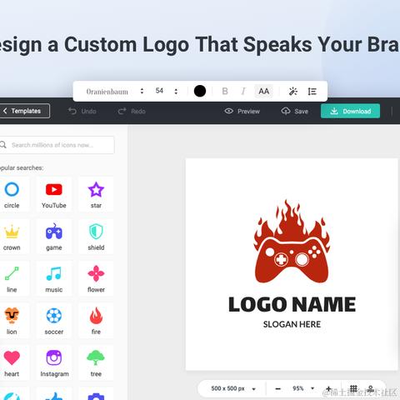Select the YouTube icon search
The image size is (400, 400).
point(54,194)
